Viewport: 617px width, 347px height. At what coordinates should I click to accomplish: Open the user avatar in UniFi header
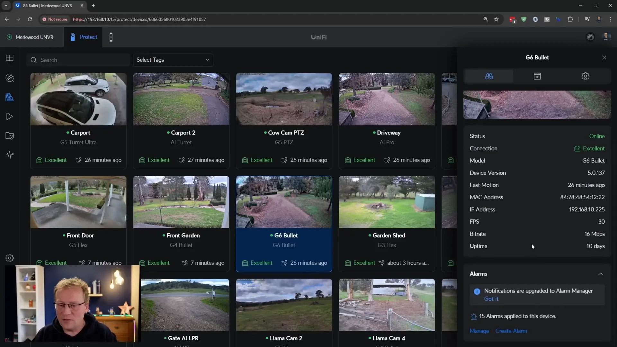[x=606, y=37]
